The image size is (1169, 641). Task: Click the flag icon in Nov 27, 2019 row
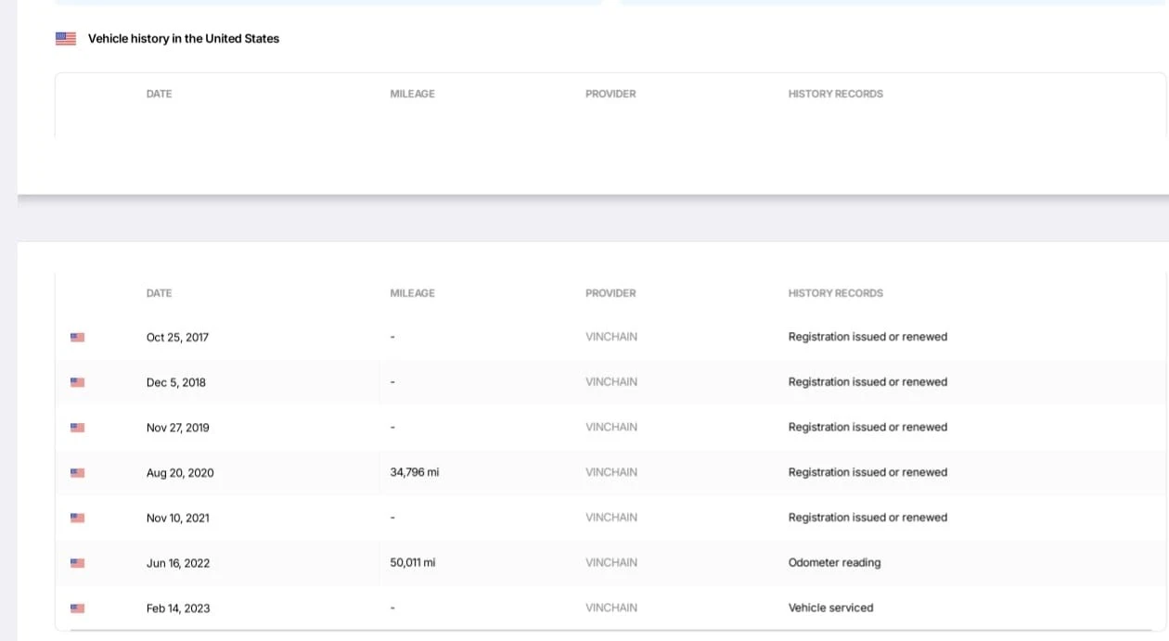point(78,428)
